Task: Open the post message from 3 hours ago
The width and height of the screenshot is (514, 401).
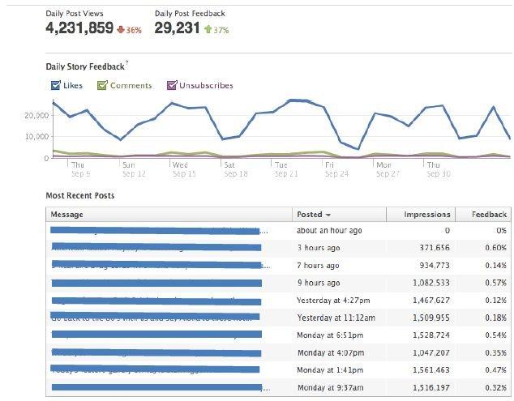Action: coord(156,247)
